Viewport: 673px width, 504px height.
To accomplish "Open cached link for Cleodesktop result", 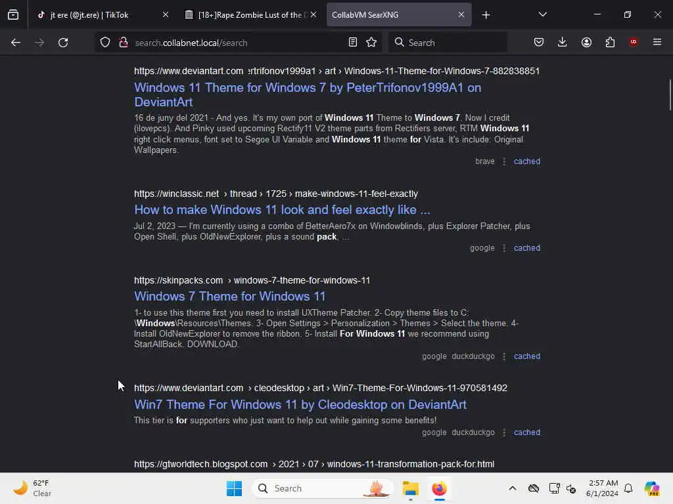I will click(x=527, y=432).
